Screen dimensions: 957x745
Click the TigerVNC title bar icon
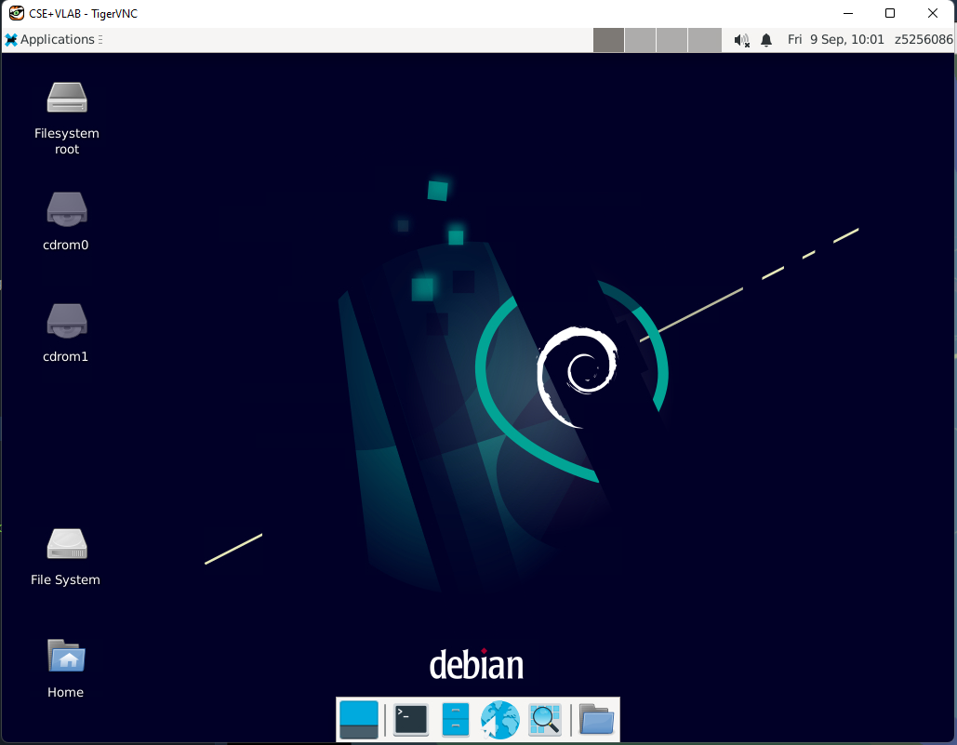[x=16, y=13]
